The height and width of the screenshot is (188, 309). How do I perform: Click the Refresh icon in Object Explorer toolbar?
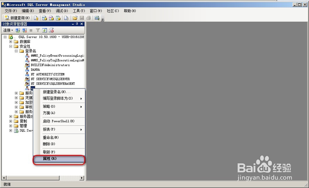click(44, 30)
